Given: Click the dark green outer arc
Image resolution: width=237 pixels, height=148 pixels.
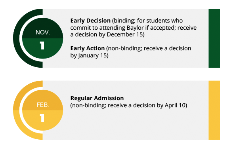Looking at the screenshot, I should [x=16, y=38].
